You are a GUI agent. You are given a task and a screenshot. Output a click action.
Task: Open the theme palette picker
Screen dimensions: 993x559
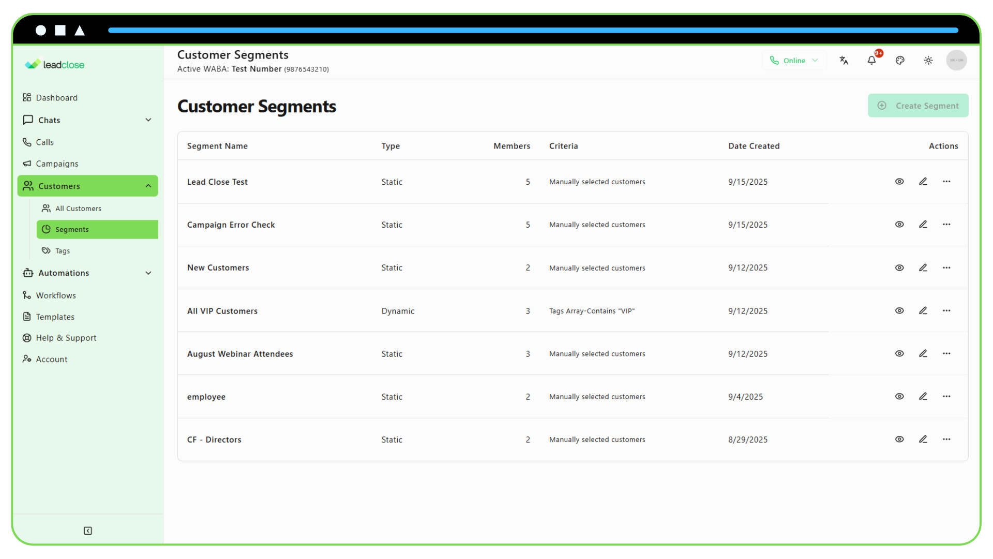(900, 60)
